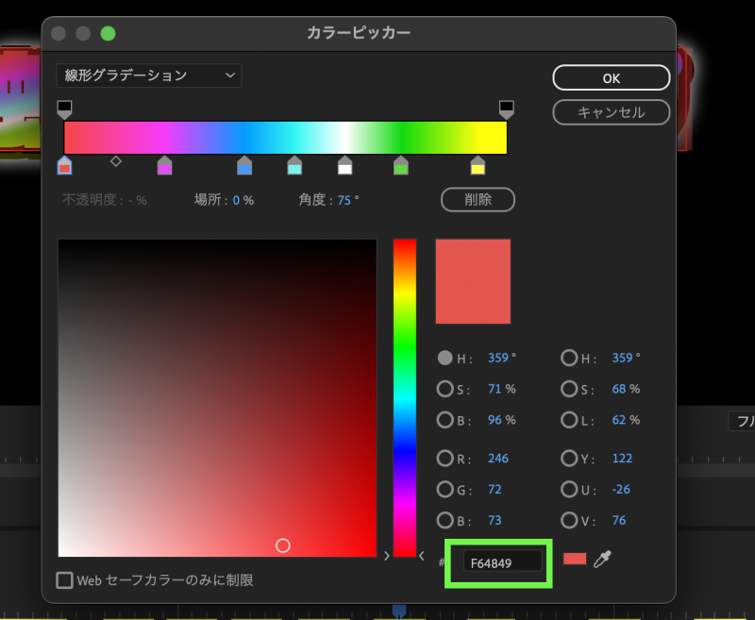
Task: Click the gradient midpoint diamond marker
Action: [x=116, y=161]
